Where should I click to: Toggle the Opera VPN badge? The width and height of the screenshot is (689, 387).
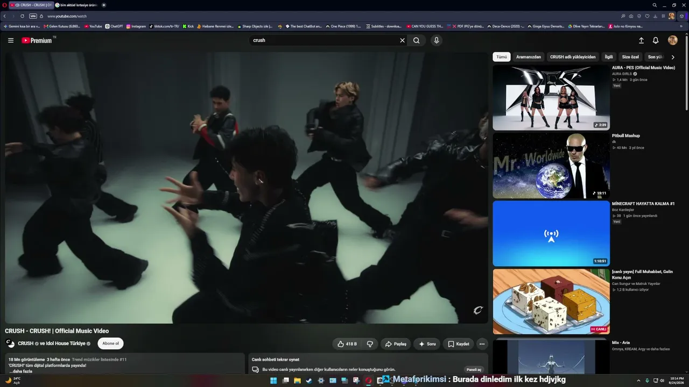33,16
